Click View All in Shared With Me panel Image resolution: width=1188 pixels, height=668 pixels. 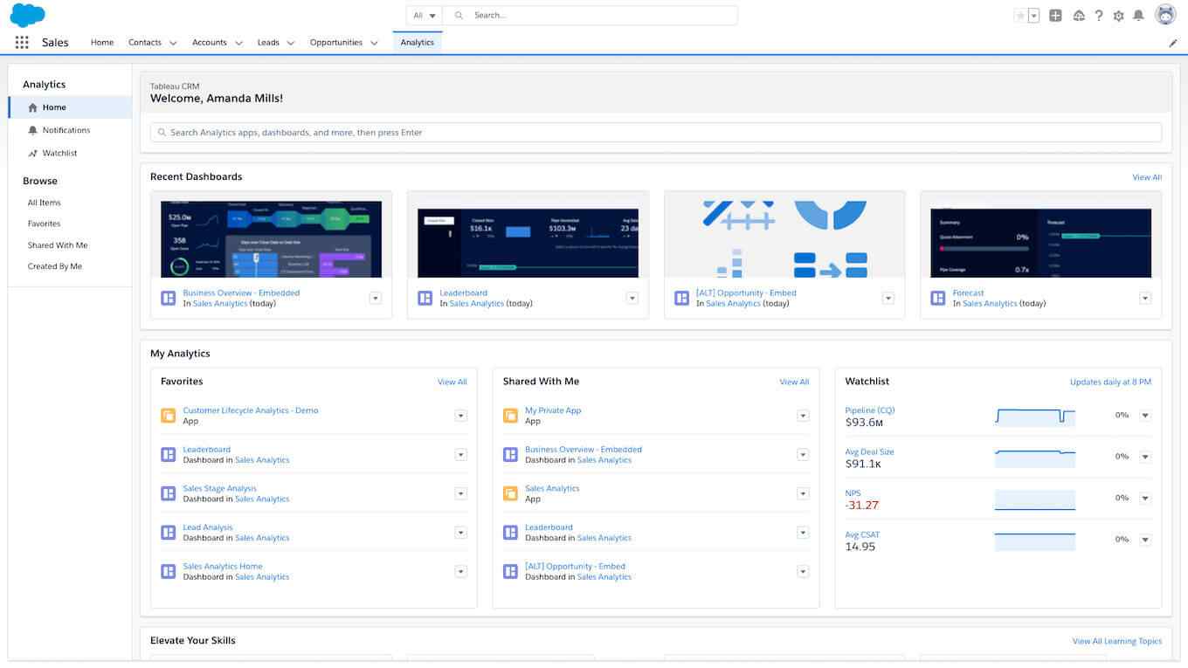(x=794, y=382)
